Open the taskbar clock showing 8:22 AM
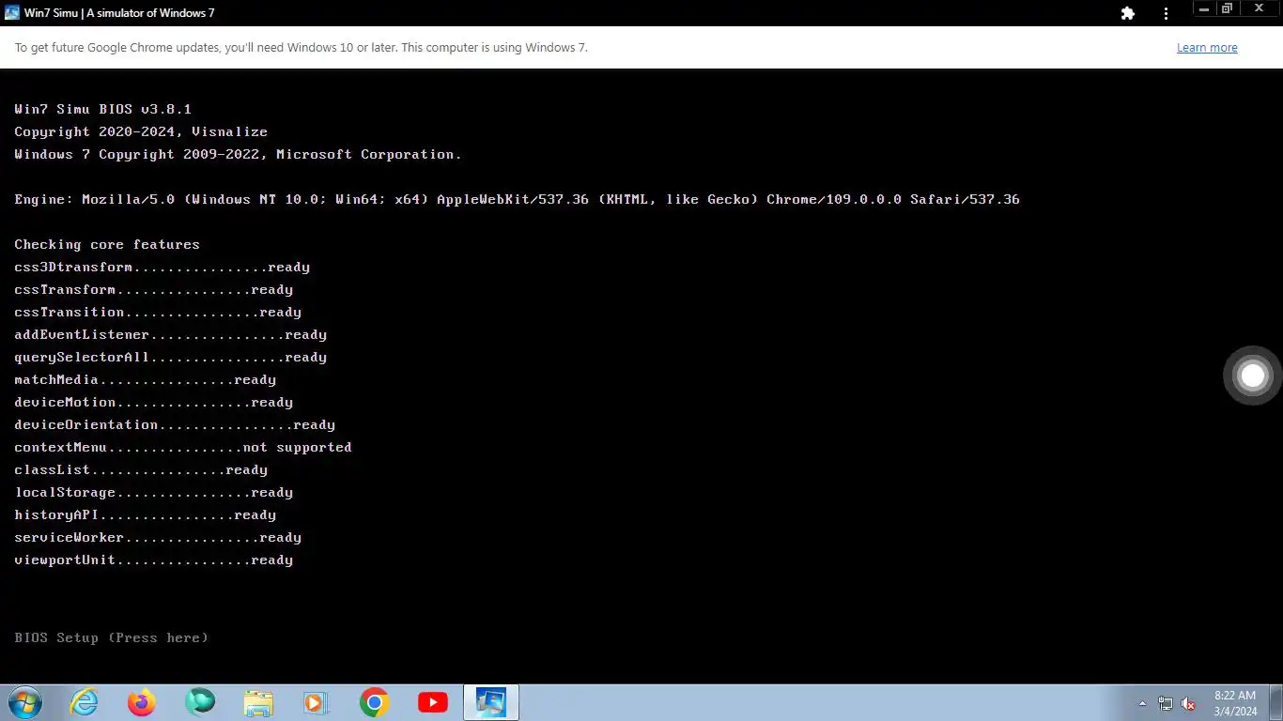The width and height of the screenshot is (1283, 721). [1235, 703]
